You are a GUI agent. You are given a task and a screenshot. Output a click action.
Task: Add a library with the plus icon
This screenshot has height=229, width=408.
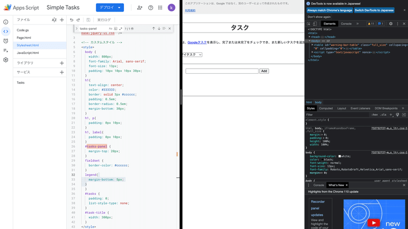(62, 63)
